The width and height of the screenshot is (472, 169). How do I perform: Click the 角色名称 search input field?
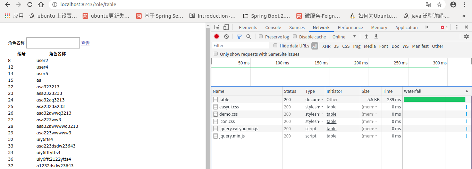tap(53, 43)
